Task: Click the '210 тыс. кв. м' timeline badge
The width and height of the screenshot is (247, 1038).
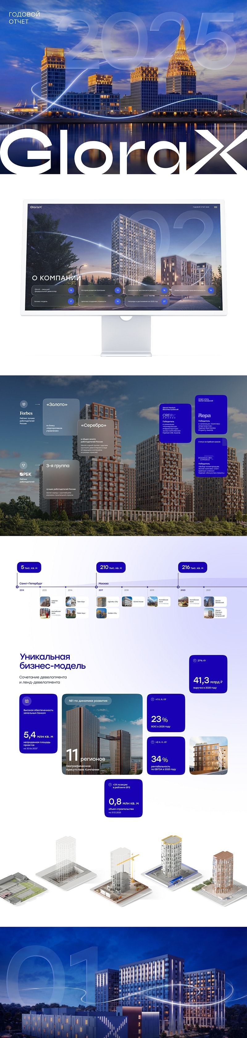Action: point(111,567)
